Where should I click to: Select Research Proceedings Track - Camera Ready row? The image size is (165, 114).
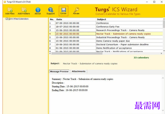(106, 30)
